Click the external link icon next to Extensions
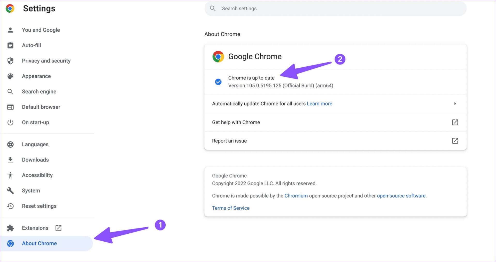Viewport: 496px width, 262px height. tap(58, 228)
